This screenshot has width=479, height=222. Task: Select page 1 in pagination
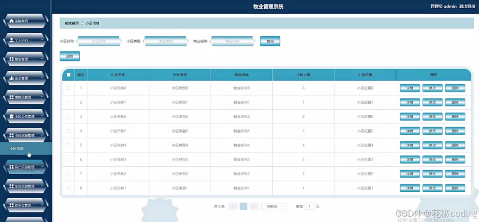243,206
